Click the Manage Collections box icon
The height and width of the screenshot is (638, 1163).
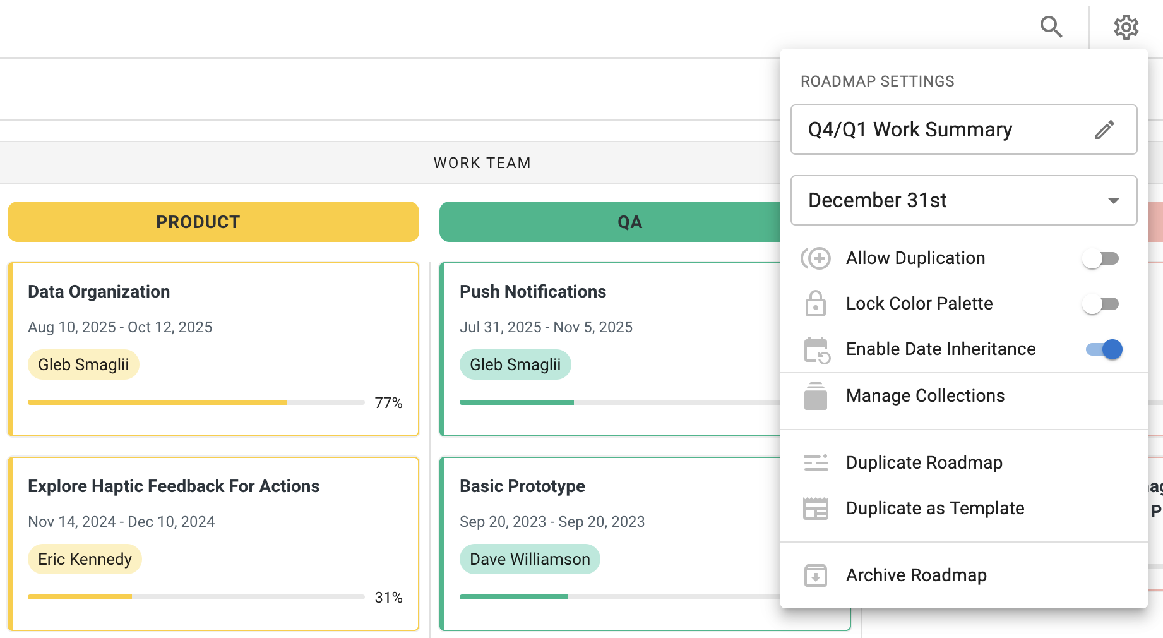(816, 396)
